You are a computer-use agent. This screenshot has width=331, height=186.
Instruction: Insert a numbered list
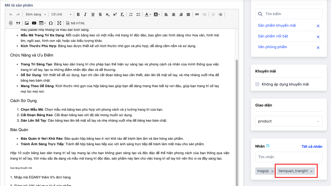coord(131,14)
